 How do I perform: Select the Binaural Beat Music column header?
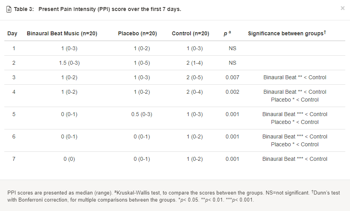(x=62, y=33)
